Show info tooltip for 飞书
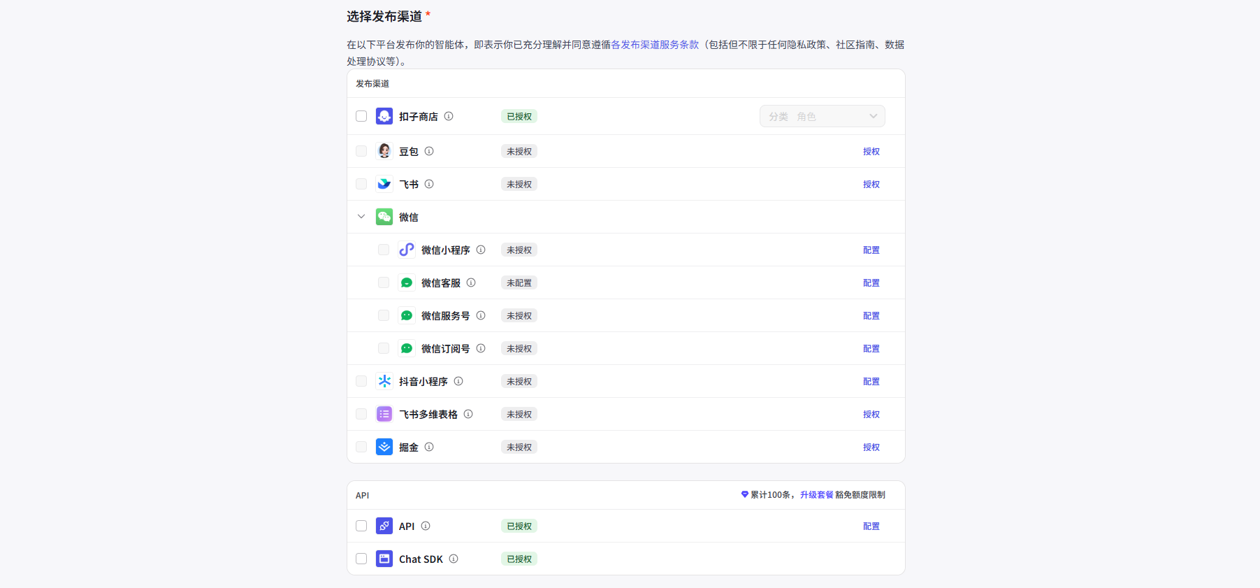This screenshot has width=1260, height=588. 429,184
